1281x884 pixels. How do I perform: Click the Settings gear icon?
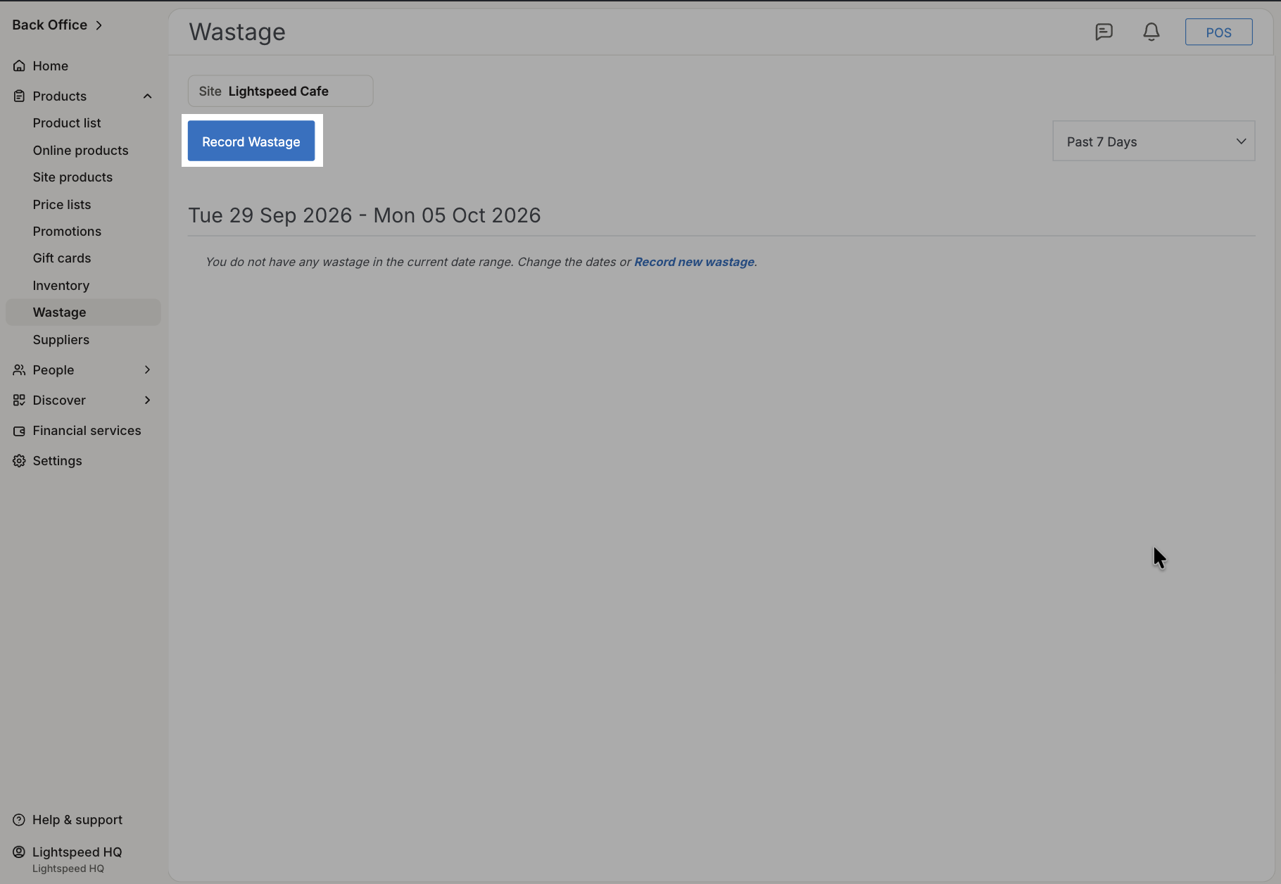pos(19,460)
